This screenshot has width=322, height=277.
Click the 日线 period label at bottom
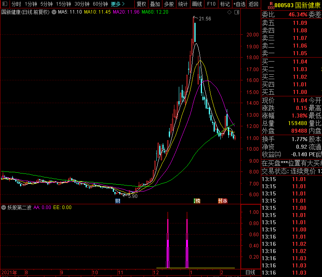(250, 272)
